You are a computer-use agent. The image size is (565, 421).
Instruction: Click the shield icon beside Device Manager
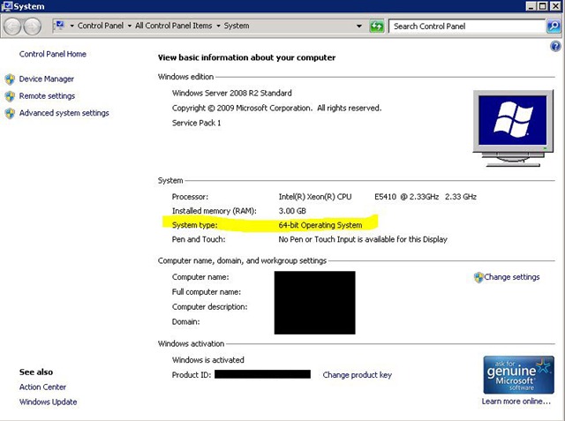click(10, 79)
